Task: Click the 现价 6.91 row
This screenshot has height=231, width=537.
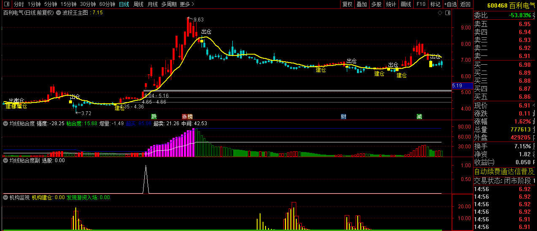Action: (x=505, y=105)
